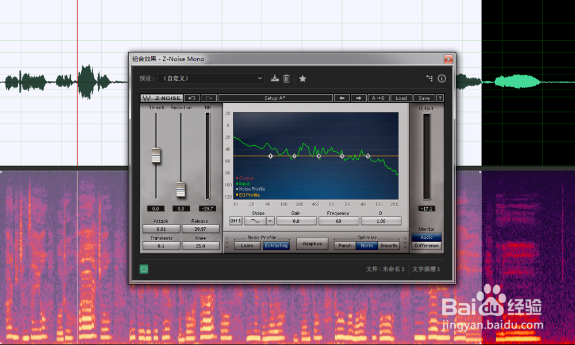Click the Reduction value box 0.0
Viewport: 575px width, 345px height.
(x=181, y=209)
